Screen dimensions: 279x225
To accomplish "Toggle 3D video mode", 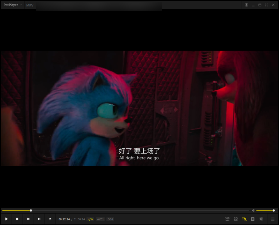I will tap(236, 219).
